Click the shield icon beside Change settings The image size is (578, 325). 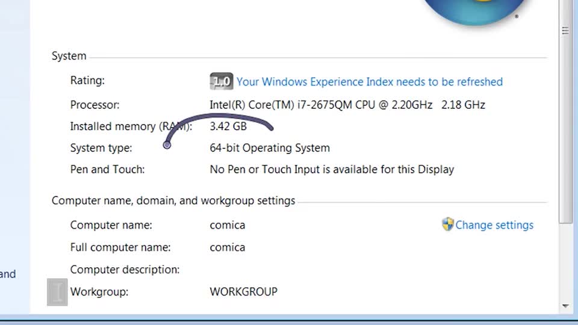click(447, 224)
